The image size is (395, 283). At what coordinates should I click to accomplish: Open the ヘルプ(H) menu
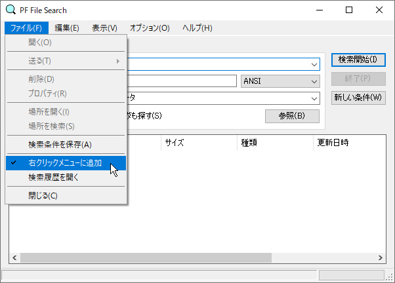(197, 28)
